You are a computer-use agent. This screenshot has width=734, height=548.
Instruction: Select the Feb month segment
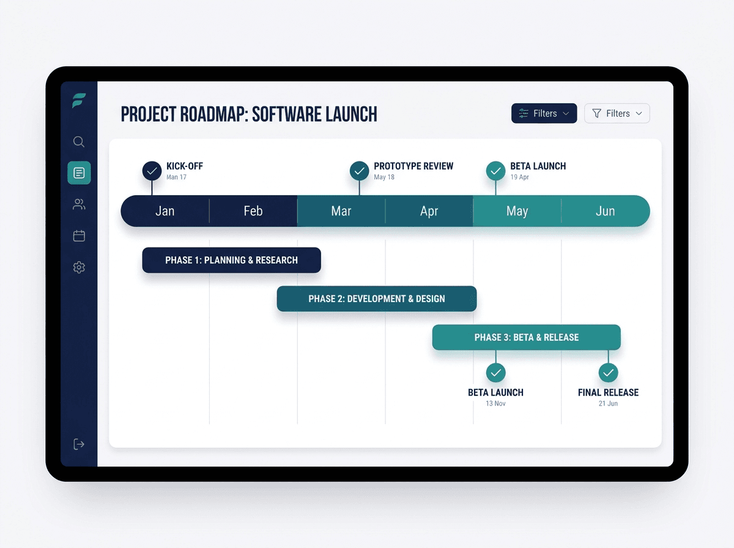[x=253, y=211]
